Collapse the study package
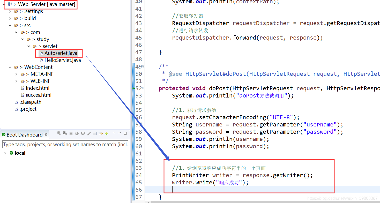This screenshot has width=380, height=203. click(x=22, y=39)
